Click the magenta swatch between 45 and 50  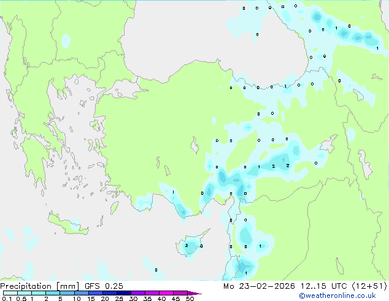pos(182,294)
